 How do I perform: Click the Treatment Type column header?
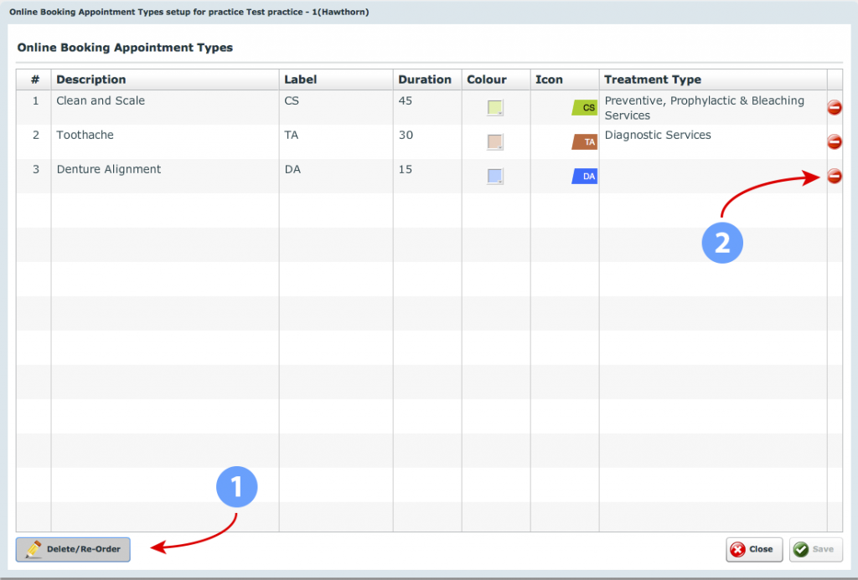click(713, 80)
